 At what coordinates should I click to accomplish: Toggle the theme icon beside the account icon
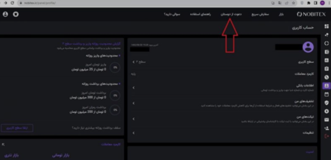(x=15, y=14)
